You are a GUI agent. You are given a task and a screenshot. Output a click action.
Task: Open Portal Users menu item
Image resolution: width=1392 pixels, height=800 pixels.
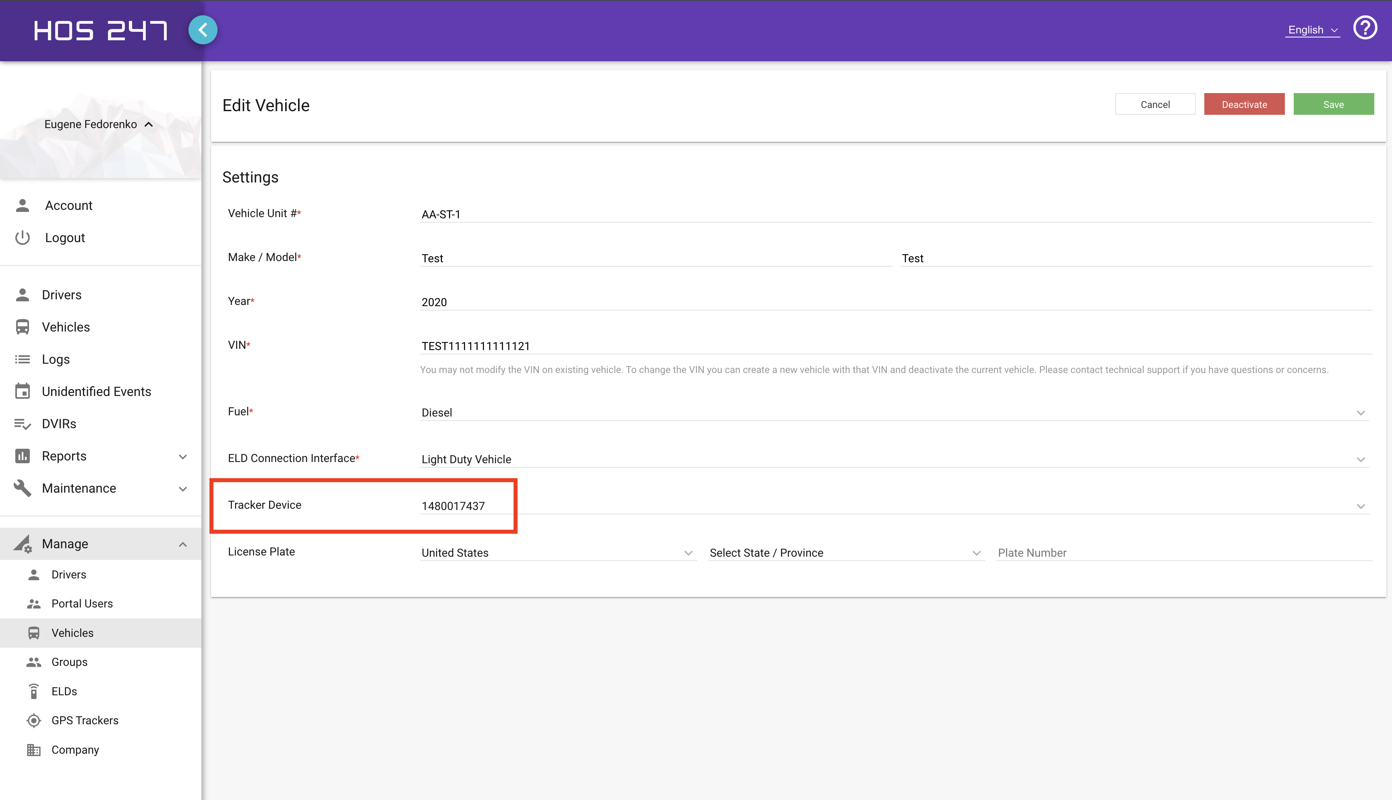101,604
